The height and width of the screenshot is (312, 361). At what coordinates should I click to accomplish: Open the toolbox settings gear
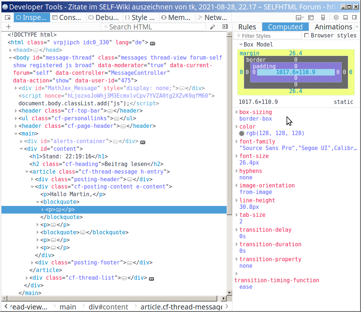[x=336, y=17]
